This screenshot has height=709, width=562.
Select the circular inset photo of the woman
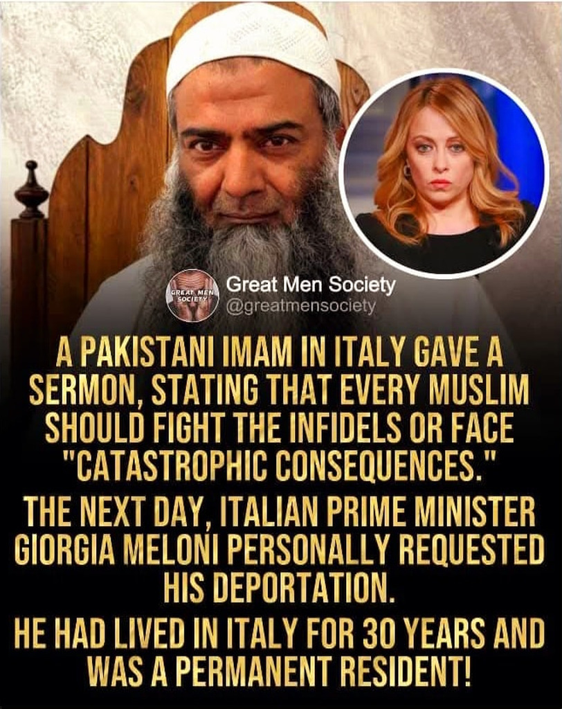point(444,174)
